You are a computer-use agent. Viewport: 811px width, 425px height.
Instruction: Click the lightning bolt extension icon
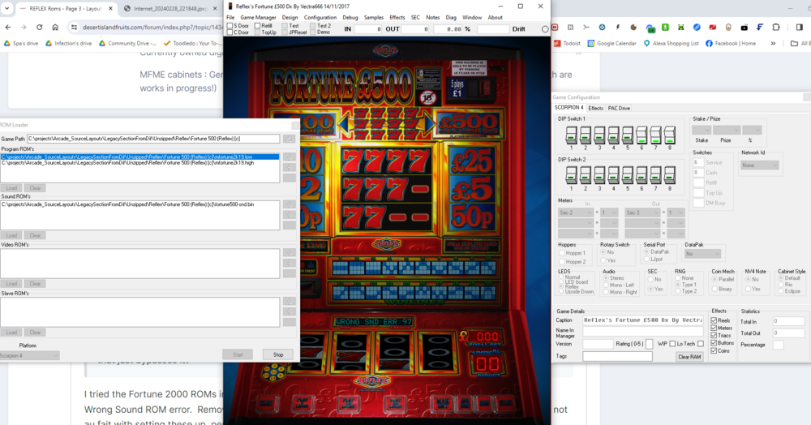(x=617, y=27)
